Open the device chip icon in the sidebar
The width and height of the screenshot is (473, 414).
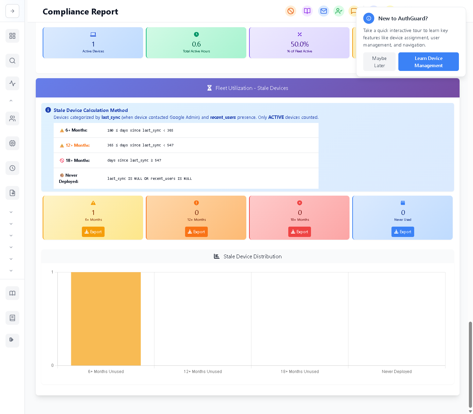coord(12,143)
